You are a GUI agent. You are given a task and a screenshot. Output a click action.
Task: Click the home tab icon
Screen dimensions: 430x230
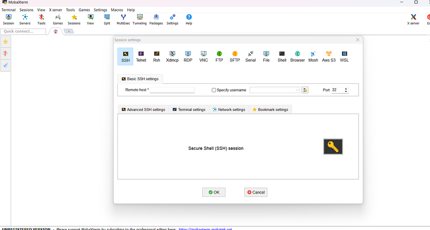(x=55, y=31)
